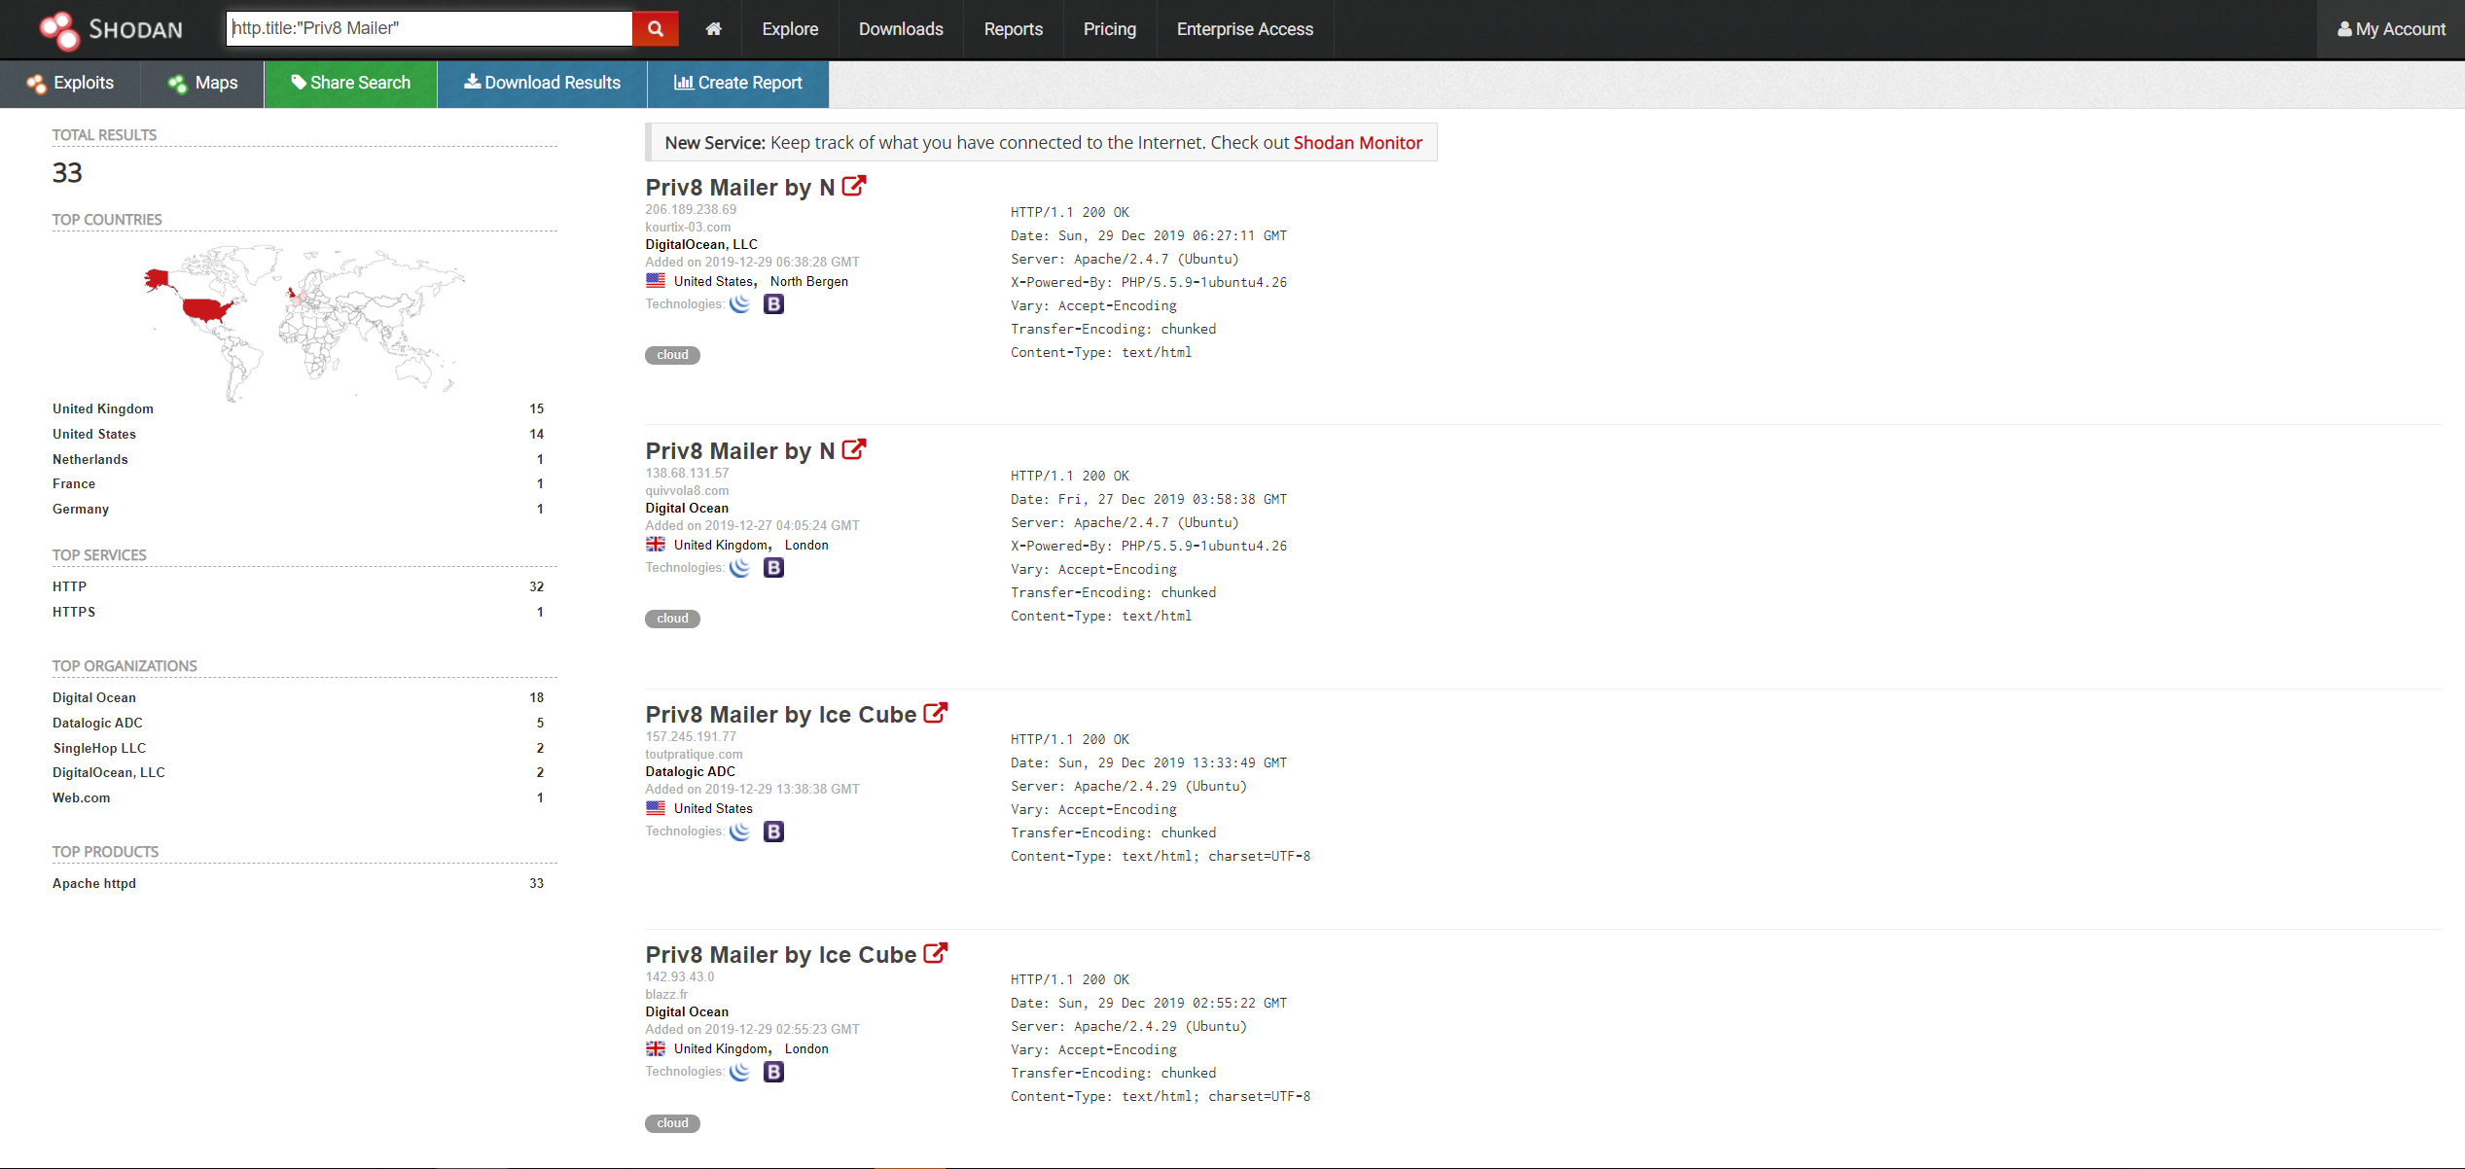Click the red search magnifier button
Image resolution: width=2465 pixels, height=1169 pixels.
pos(656,29)
